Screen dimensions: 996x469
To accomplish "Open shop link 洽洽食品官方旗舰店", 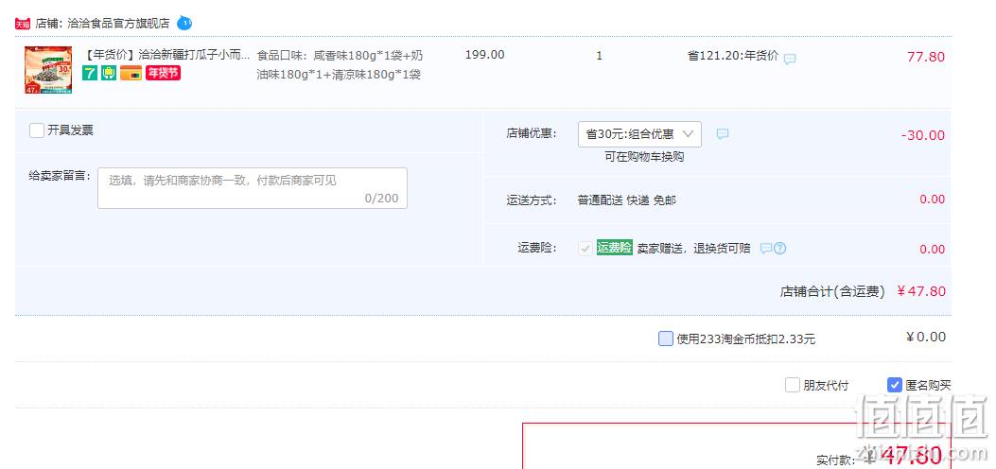I will pyautogui.click(x=119, y=24).
